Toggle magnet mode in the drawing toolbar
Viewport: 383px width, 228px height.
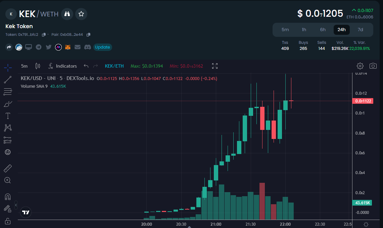8,197
